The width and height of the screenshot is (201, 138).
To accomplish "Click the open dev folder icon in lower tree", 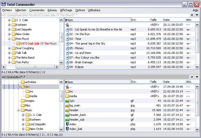I will [x=23, y=87].
